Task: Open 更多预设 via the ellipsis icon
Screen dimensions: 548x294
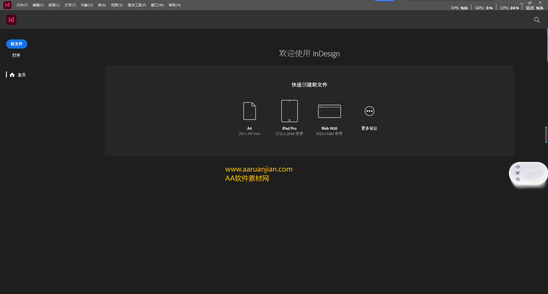Action: (x=369, y=111)
